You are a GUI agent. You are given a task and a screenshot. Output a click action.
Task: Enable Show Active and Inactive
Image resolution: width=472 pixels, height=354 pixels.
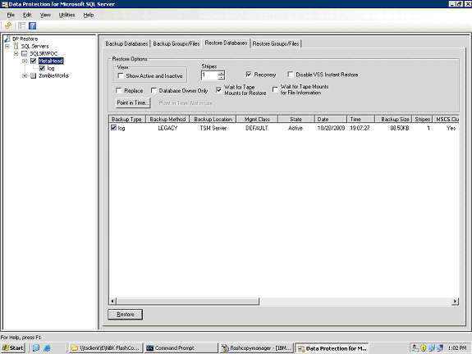click(x=121, y=75)
